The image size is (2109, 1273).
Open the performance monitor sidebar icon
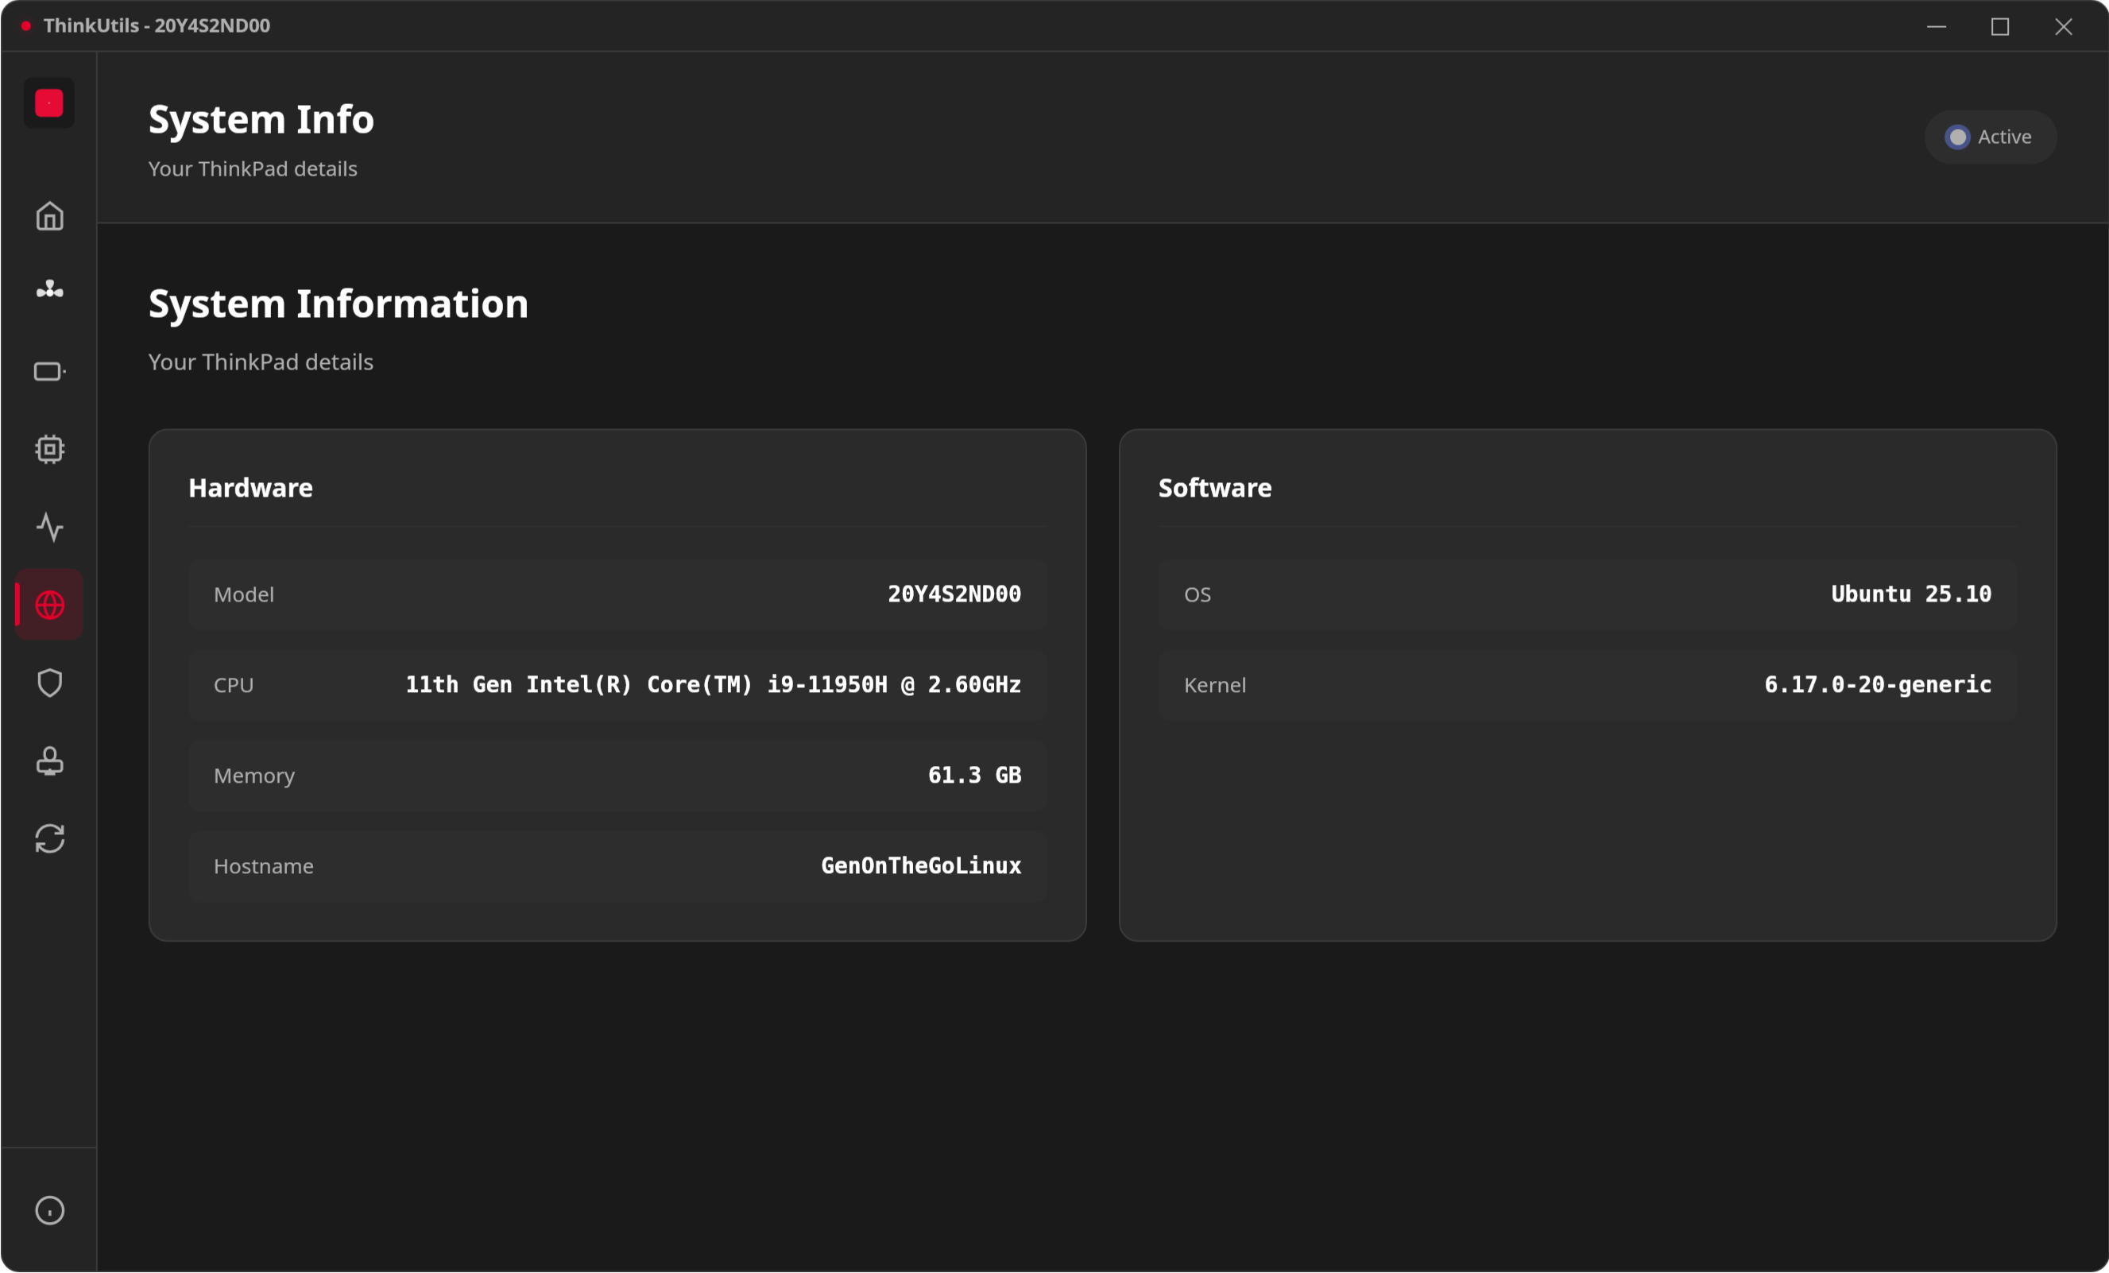click(48, 527)
